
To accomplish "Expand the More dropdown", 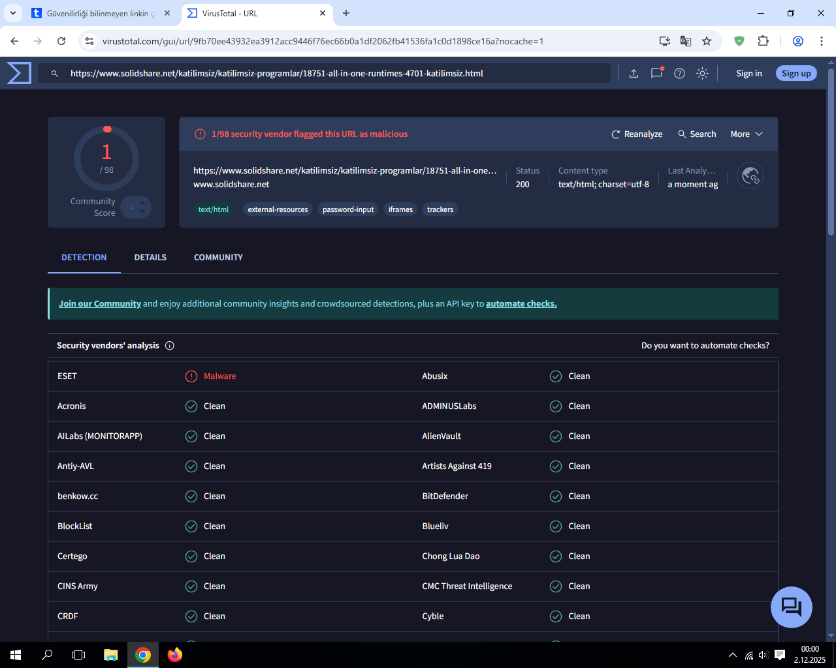I will 747,134.
